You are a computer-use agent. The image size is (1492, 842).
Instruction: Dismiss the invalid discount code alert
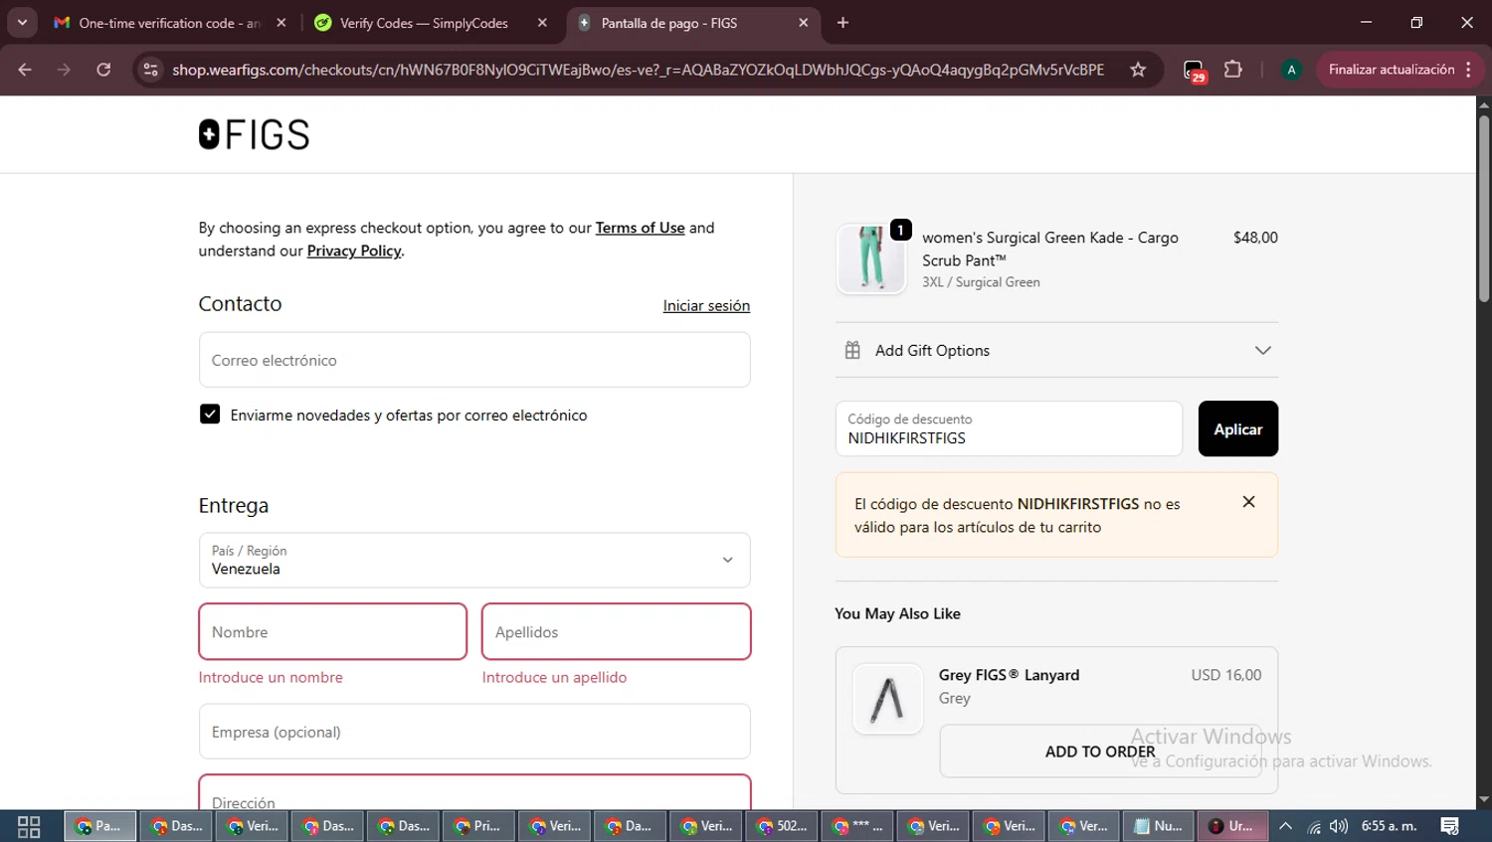pyautogui.click(x=1248, y=502)
